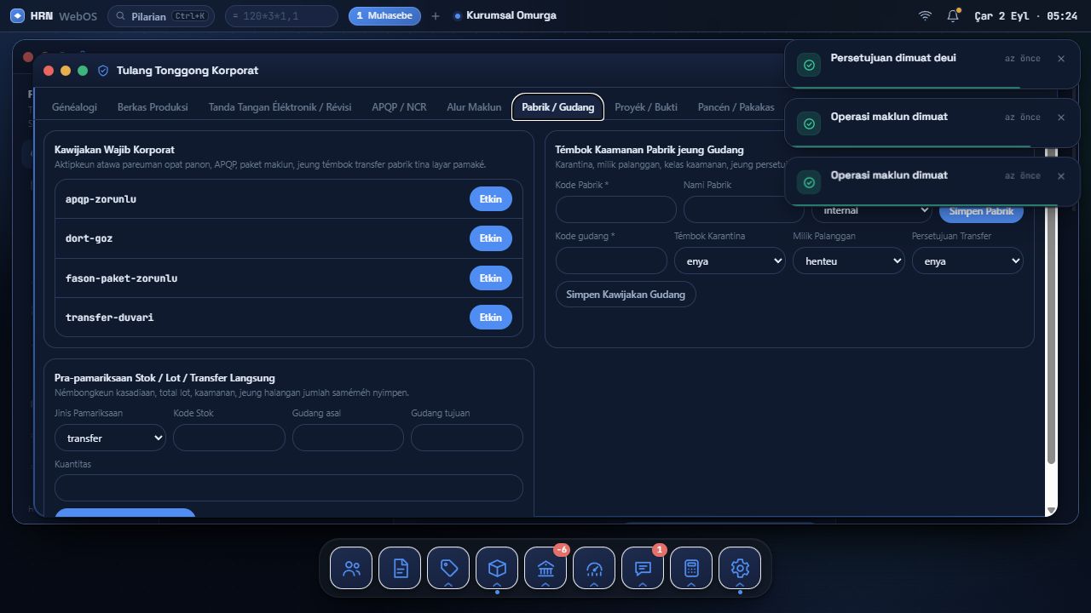Click the Simpen Kawijakan Gudang button

coord(626,295)
